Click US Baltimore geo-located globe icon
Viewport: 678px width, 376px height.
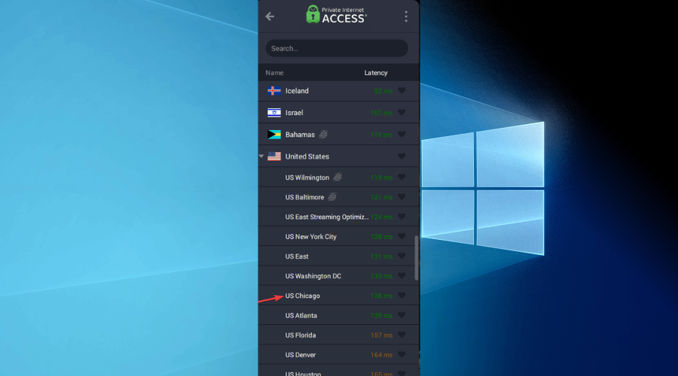click(331, 197)
